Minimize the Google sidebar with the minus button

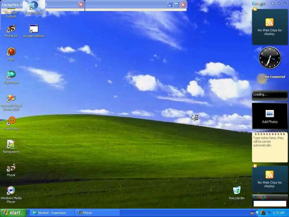click(285, 3)
